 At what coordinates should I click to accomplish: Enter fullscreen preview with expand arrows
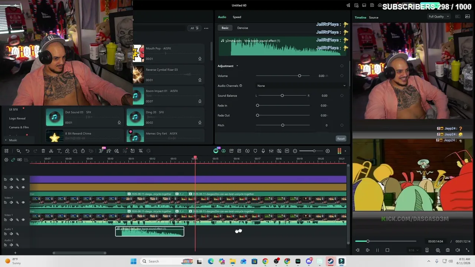point(468,250)
